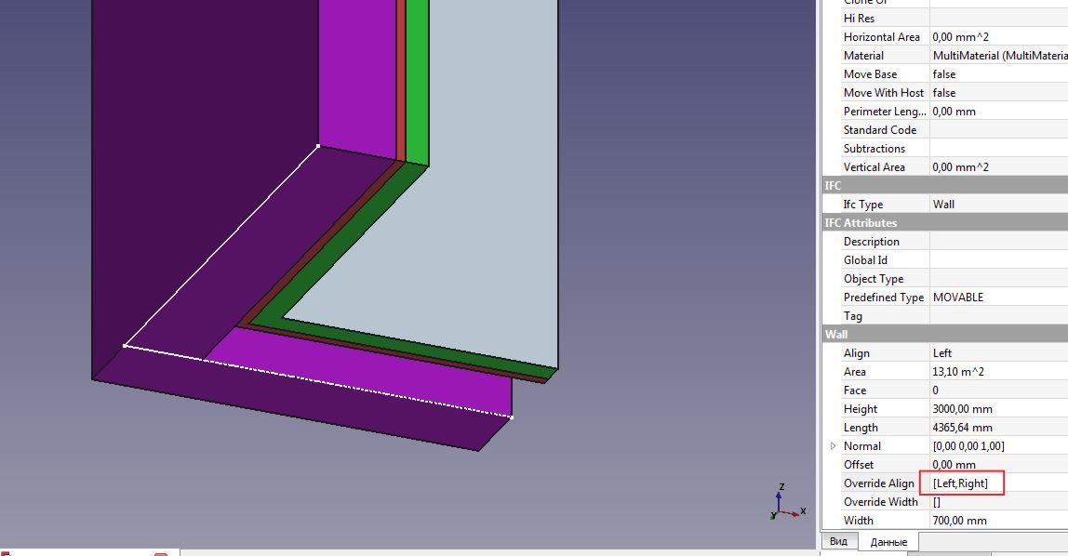
Task: Switch to the Данные tab
Action: tap(890, 541)
